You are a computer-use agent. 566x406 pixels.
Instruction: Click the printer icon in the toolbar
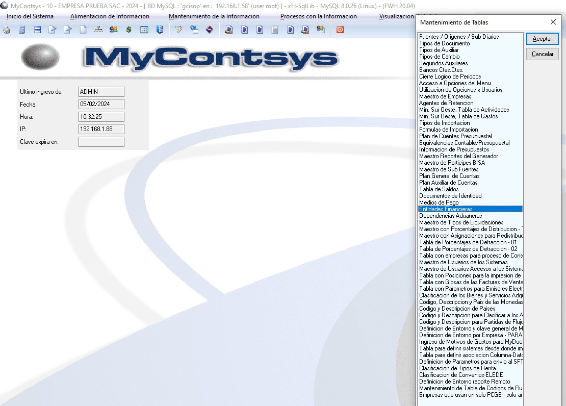(7, 30)
